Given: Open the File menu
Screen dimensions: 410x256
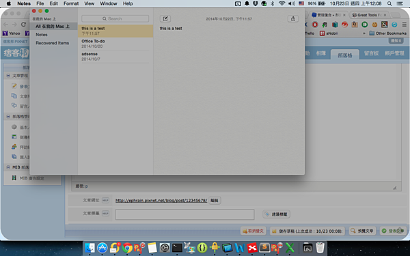Looking at the screenshot, I should 40,3.
